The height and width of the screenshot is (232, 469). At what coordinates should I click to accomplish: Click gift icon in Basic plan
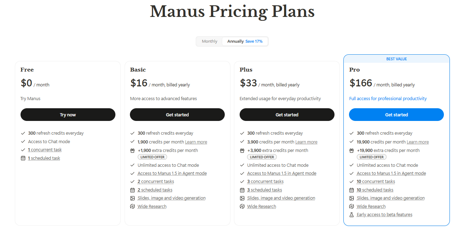point(133,151)
